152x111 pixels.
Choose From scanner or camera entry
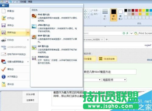(15, 47)
